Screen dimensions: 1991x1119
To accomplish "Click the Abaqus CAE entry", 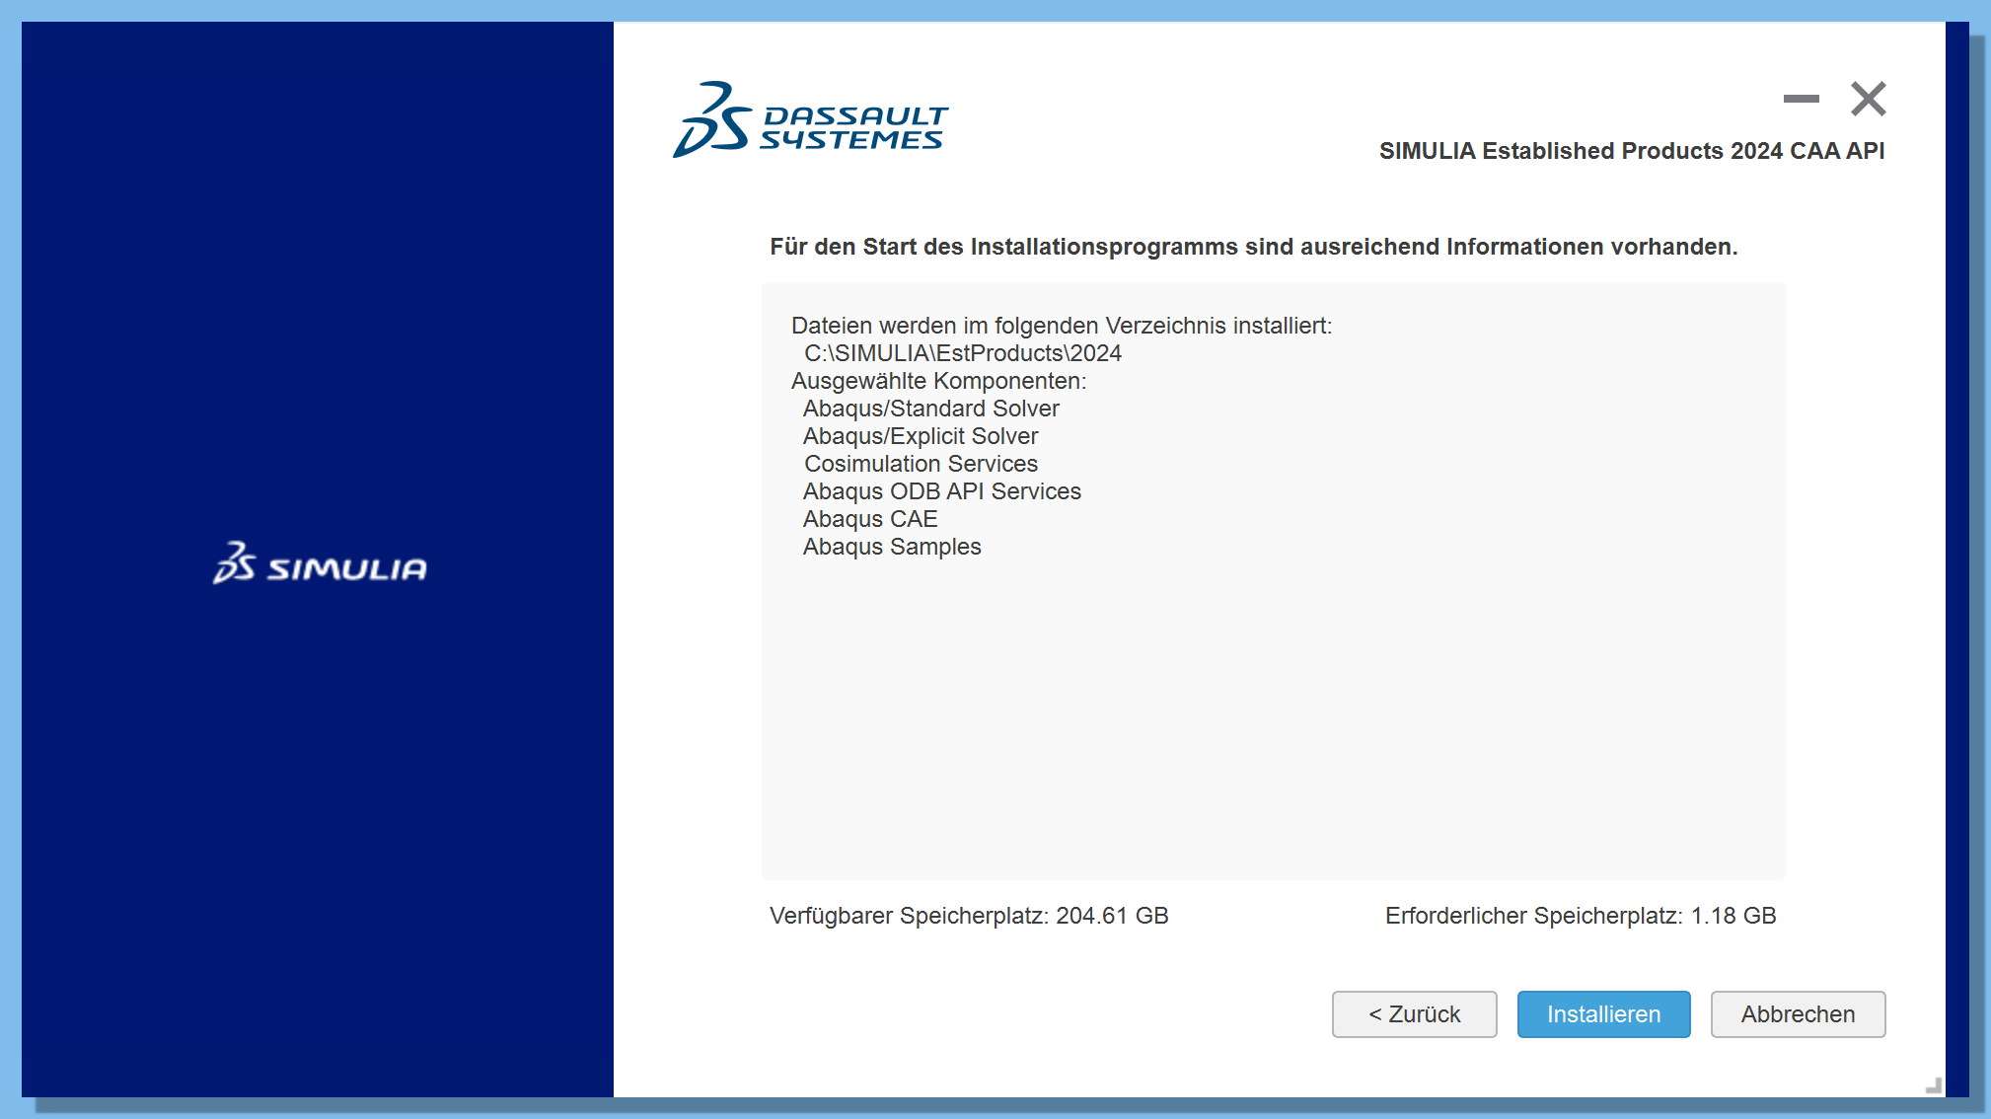I will click(869, 519).
